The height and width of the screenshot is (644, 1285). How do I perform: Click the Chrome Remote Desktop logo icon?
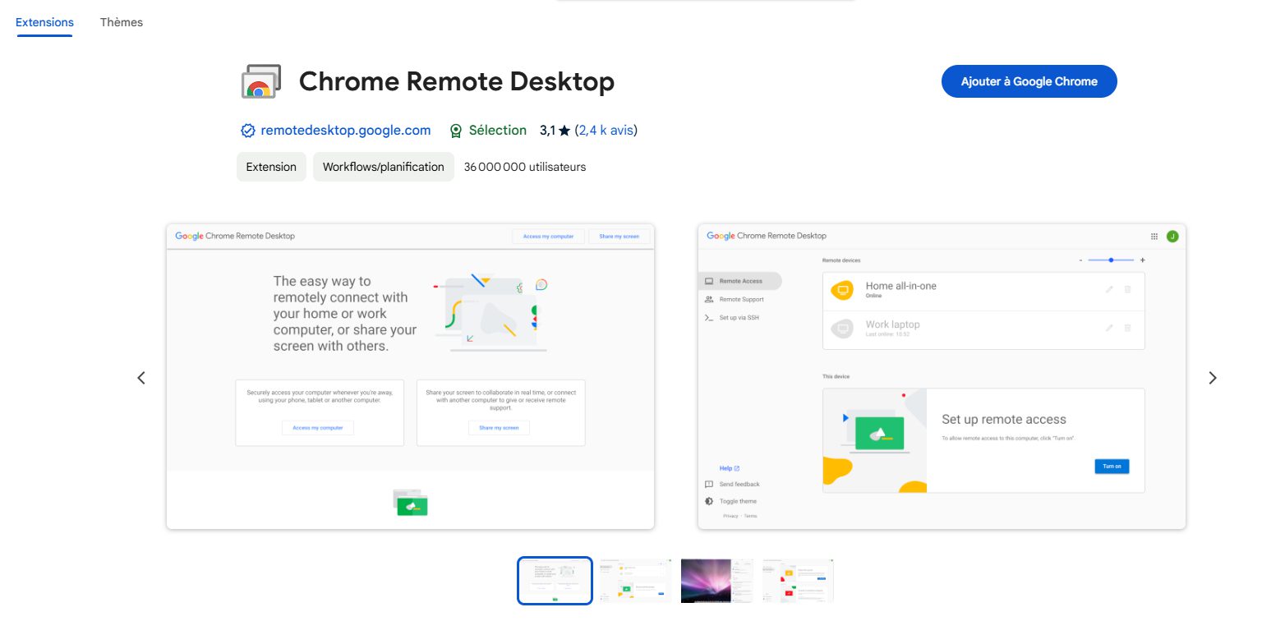pyautogui.click(x=261, y=81)
